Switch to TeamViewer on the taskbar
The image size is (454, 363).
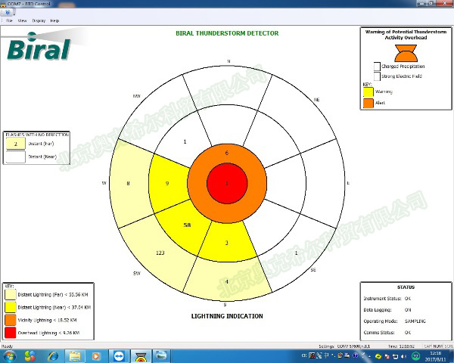[119, 356]
